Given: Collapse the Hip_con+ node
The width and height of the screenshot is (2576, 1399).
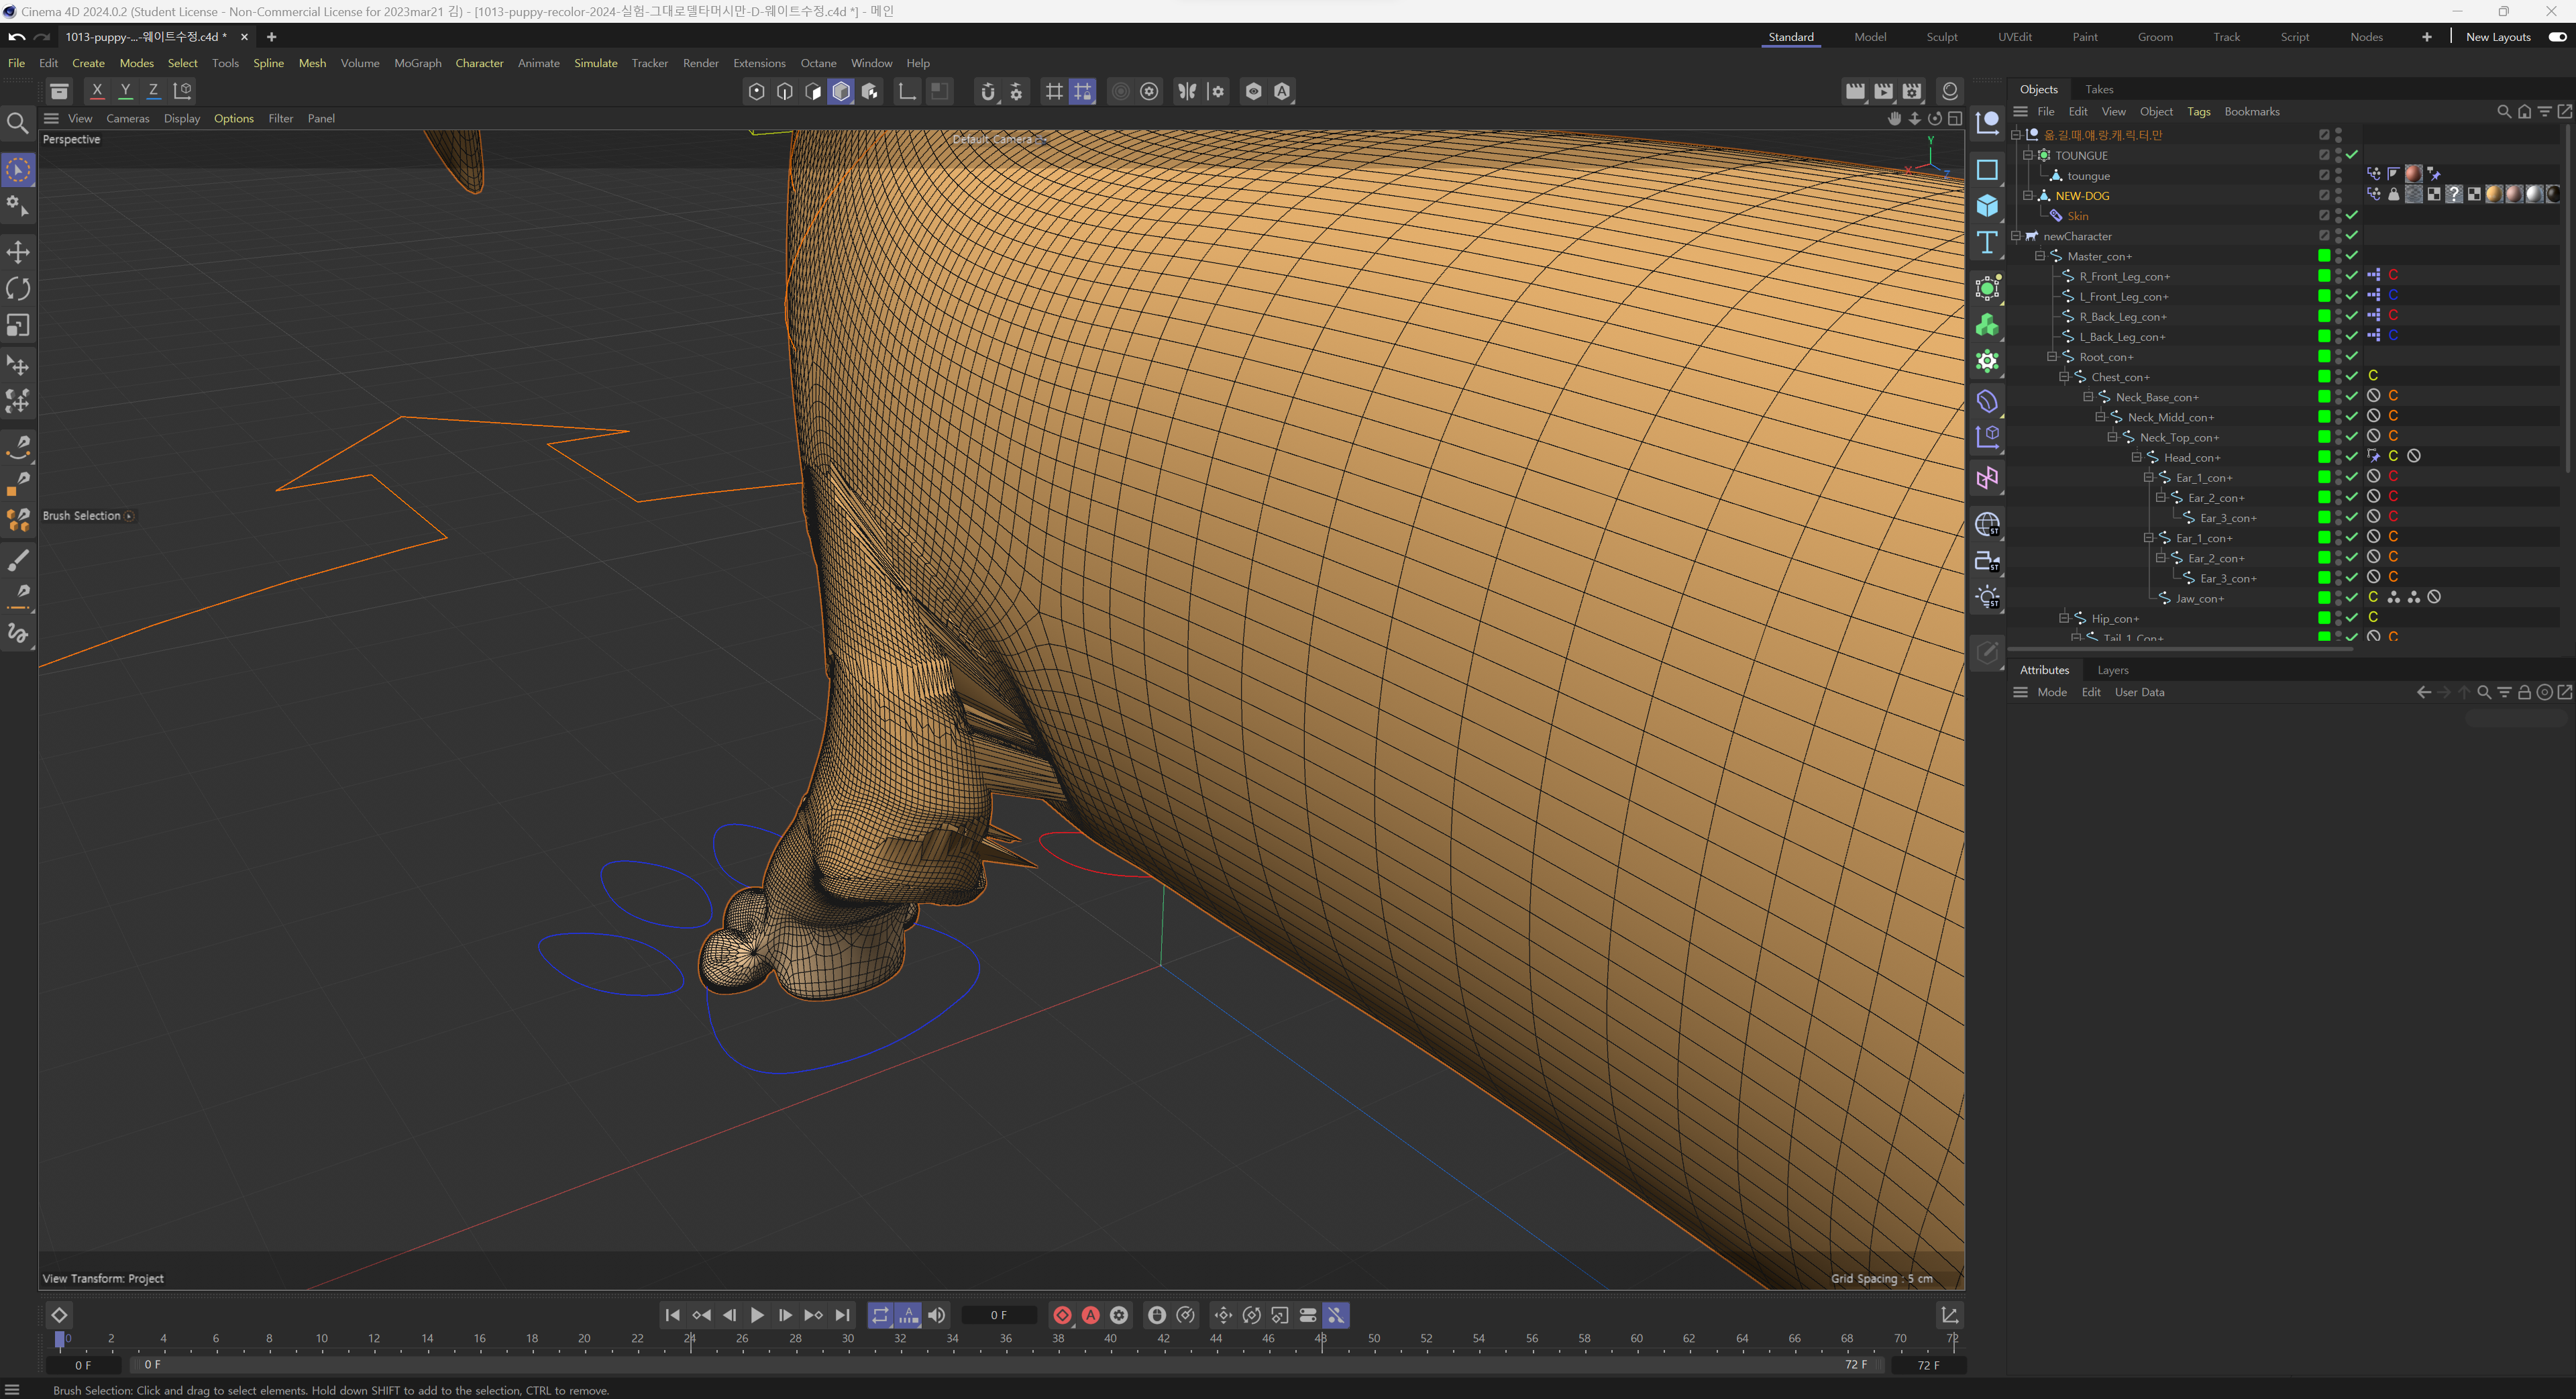Looking at the screenshot, I should click(x=2064, y=618).
